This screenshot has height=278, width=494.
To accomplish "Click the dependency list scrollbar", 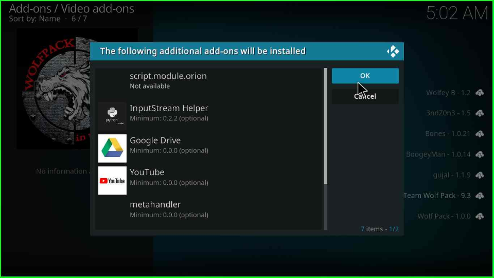I will 325,126.
